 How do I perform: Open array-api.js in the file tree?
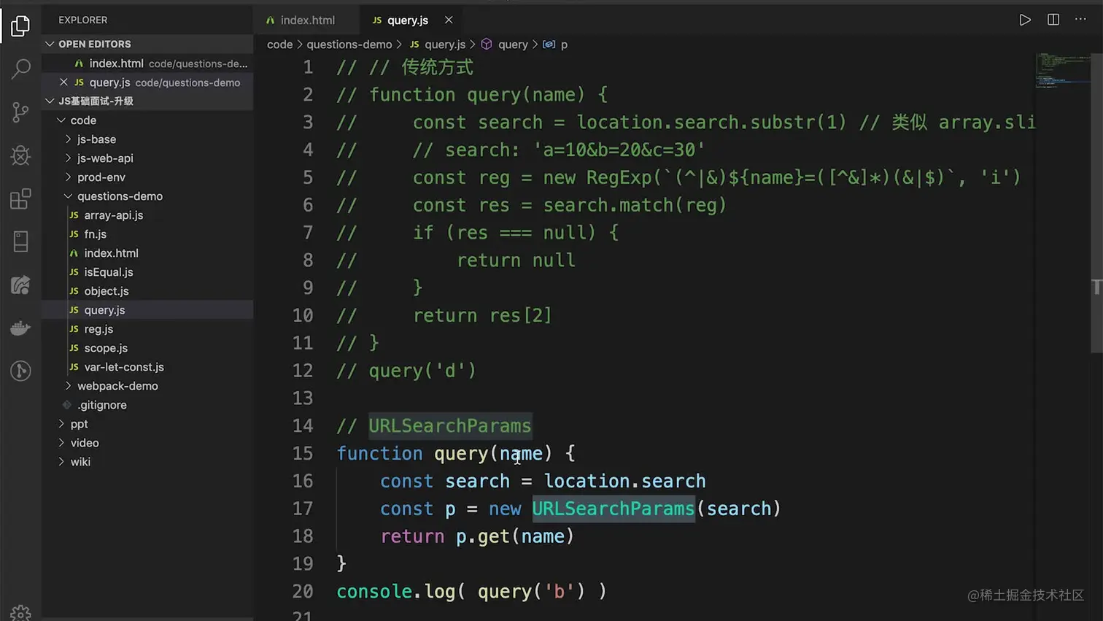click(x=147, y=215)
